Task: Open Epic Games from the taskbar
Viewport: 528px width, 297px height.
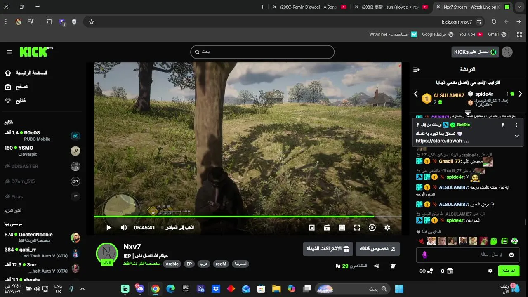Action: (x=186, y=289)
